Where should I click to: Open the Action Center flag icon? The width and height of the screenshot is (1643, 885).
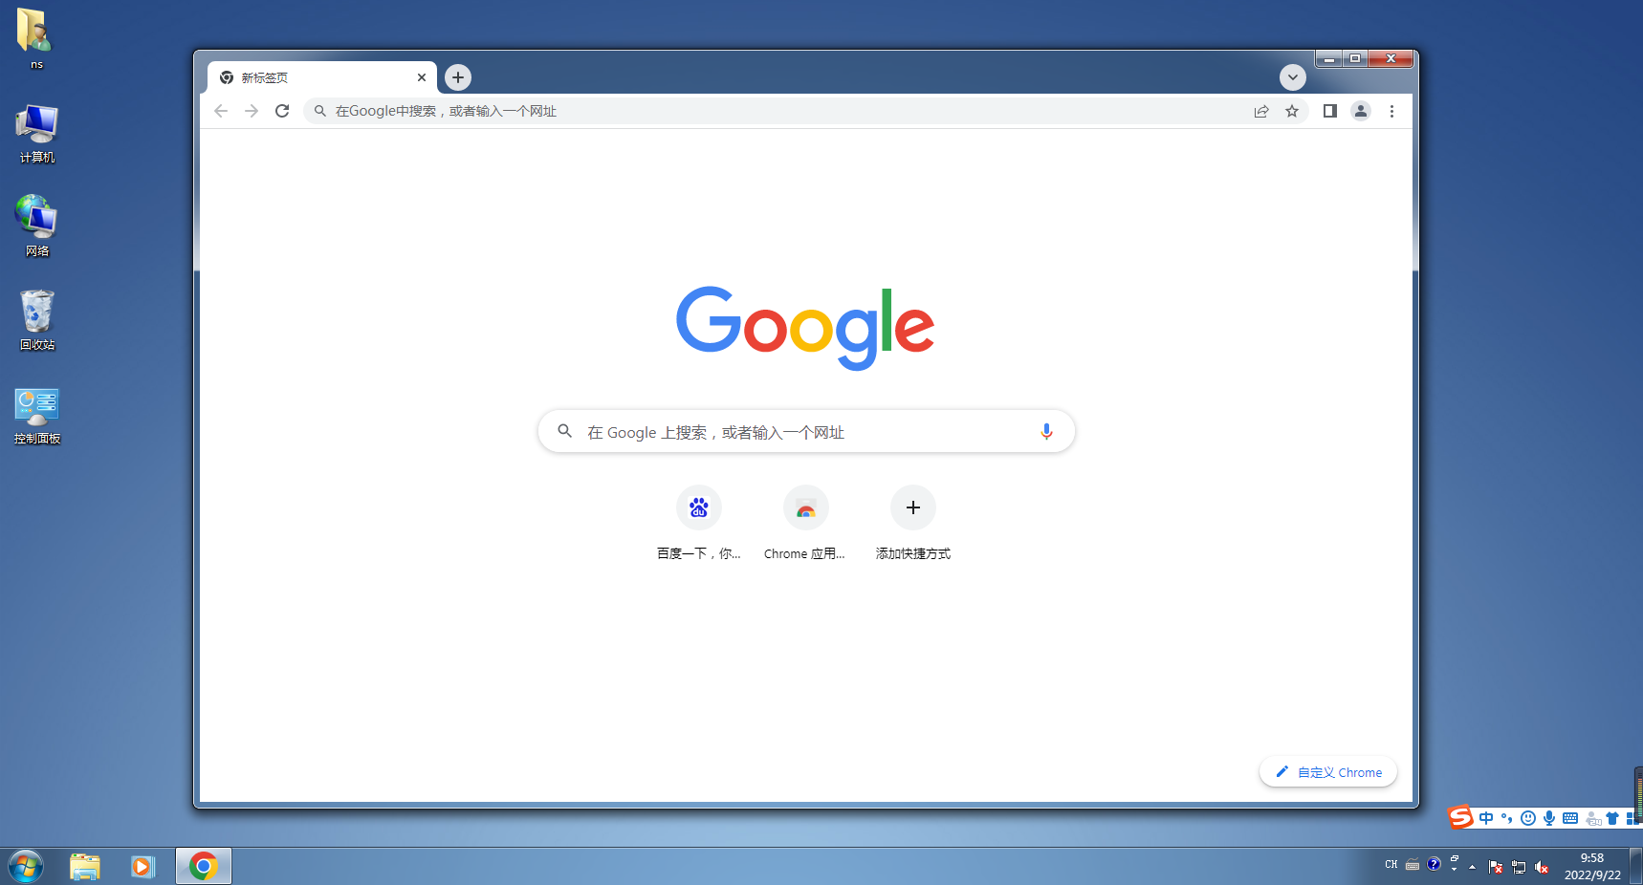tap(1496, 867)
